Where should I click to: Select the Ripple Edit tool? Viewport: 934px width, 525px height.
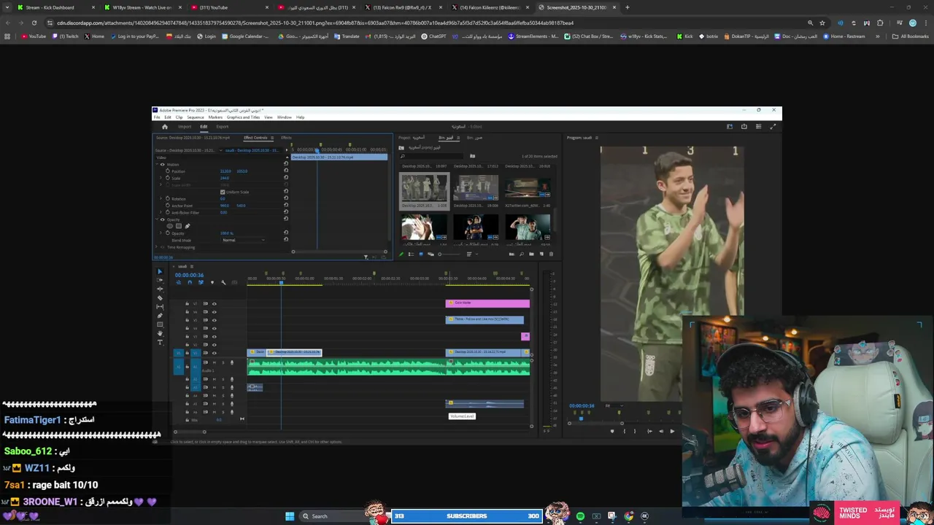[160, 289]
